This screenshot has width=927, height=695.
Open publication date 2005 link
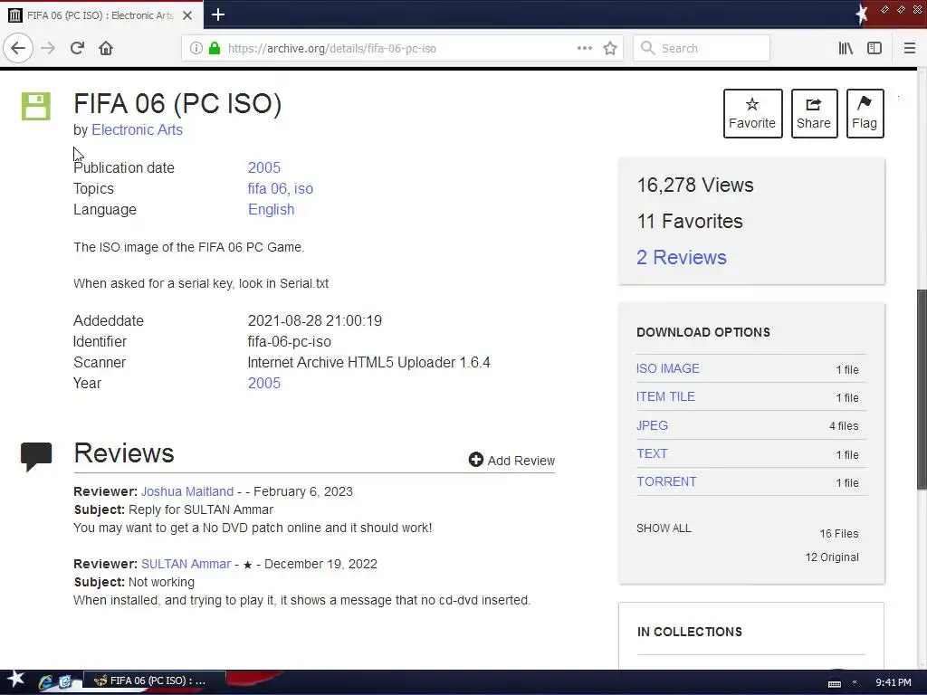point(264,167)
